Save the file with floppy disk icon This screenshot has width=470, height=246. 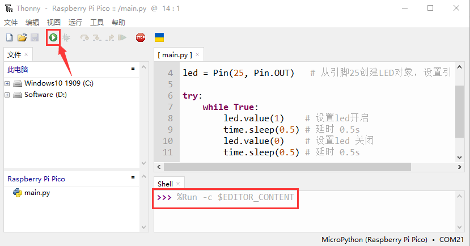[35, 37]
